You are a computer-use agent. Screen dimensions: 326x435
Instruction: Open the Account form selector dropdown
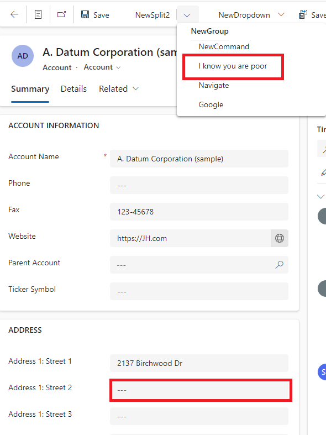(102, 67)
